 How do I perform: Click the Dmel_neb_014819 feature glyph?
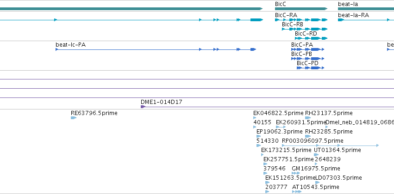pyautogui.click(x=327, y=127)
